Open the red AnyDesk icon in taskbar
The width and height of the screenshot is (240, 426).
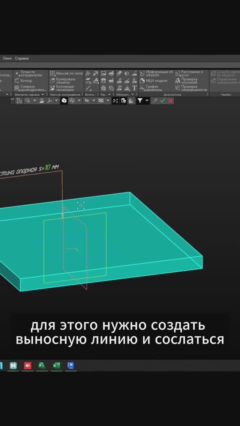27,365
